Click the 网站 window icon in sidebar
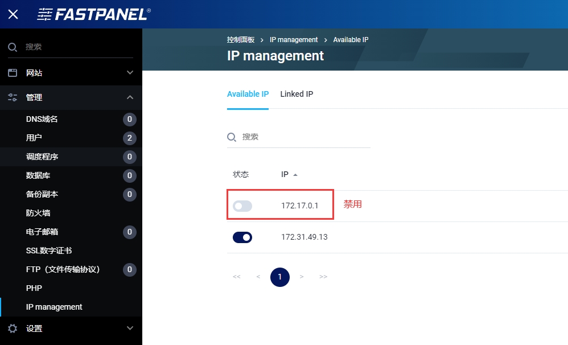Screen dimensions: 568x345 13,73
